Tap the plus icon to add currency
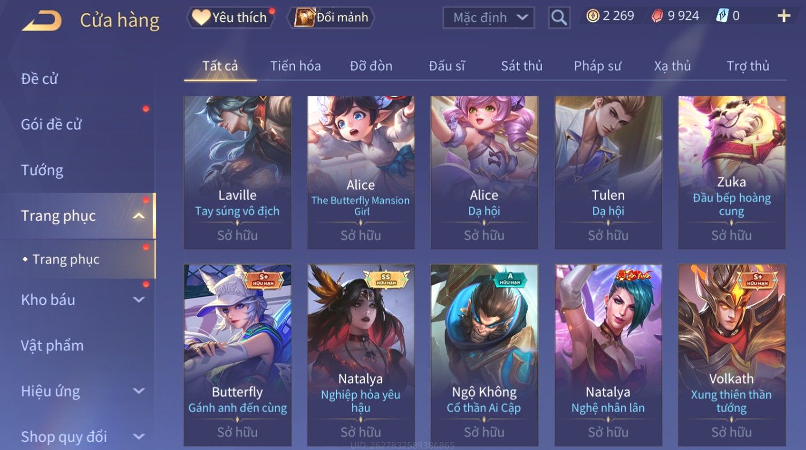This screenshot has height=450, width=806. [784, 16]
